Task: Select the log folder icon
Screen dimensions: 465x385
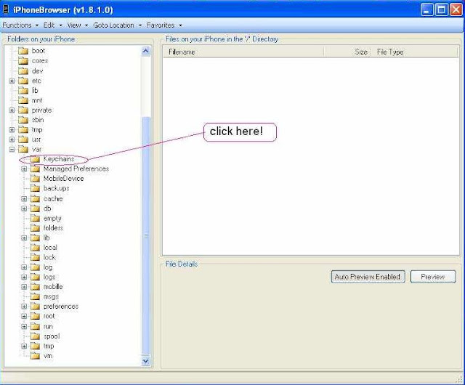Action: pyautogui.click(x=36, y=267)
